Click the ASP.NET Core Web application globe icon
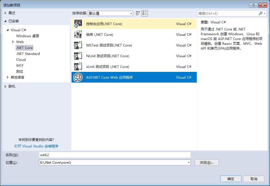This screenshot has height=186, width=270. pyautogui.click(x=78, y=77)
